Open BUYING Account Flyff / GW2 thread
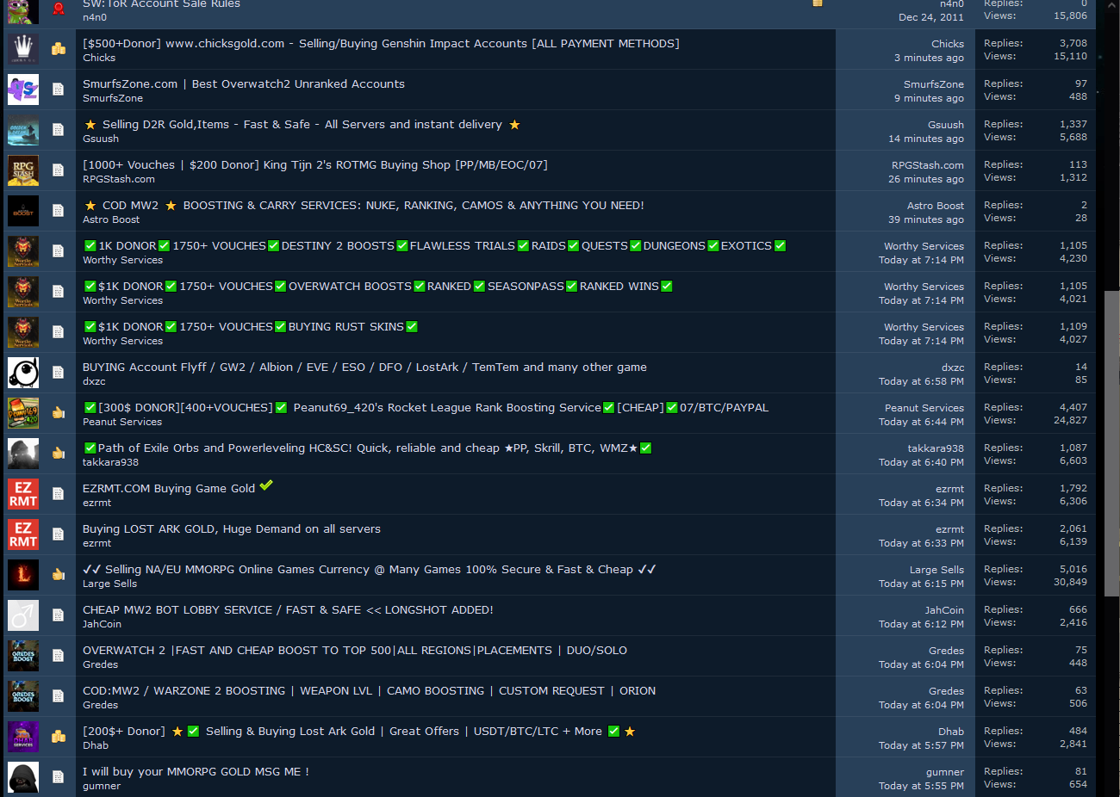1120x797 pixels. coord(364,367)
